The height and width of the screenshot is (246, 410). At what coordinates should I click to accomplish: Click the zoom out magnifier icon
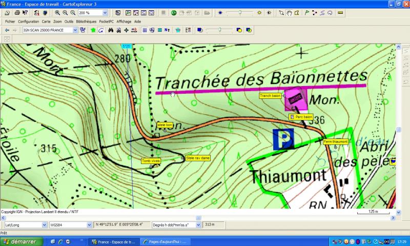click(x=65, y=12)
